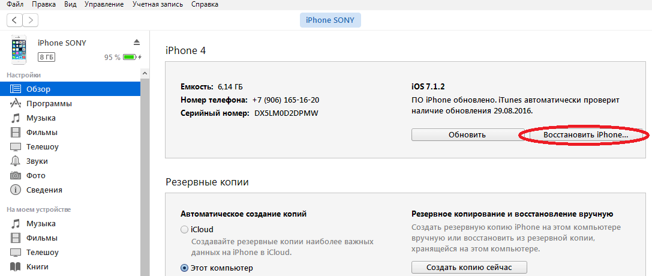
Task: Select Обзор in the sidebar
Action: [38, 89]
